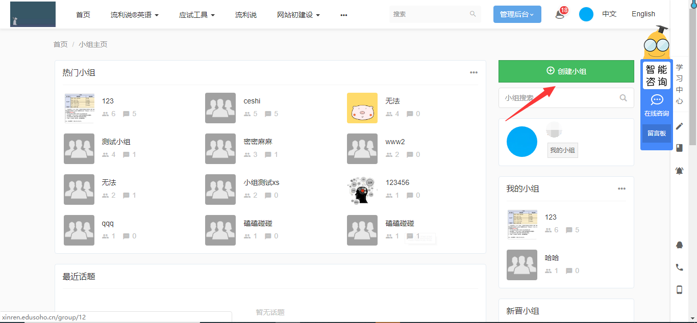This screenshot has width=697, height=323.
Task: Open the pig-avatar 无法 group thumbnail
Action: tap(362, 108)
